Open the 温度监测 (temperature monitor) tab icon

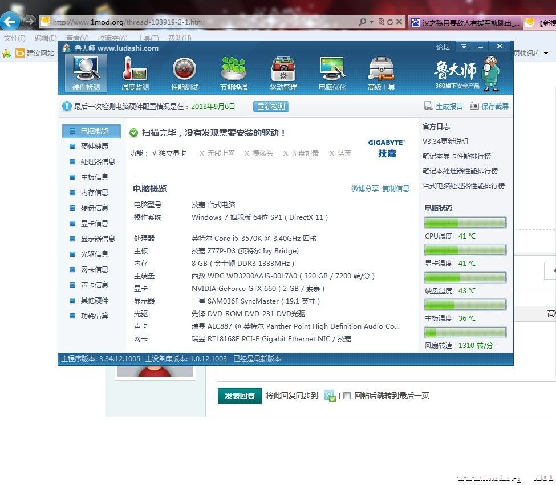pos(135,72)
